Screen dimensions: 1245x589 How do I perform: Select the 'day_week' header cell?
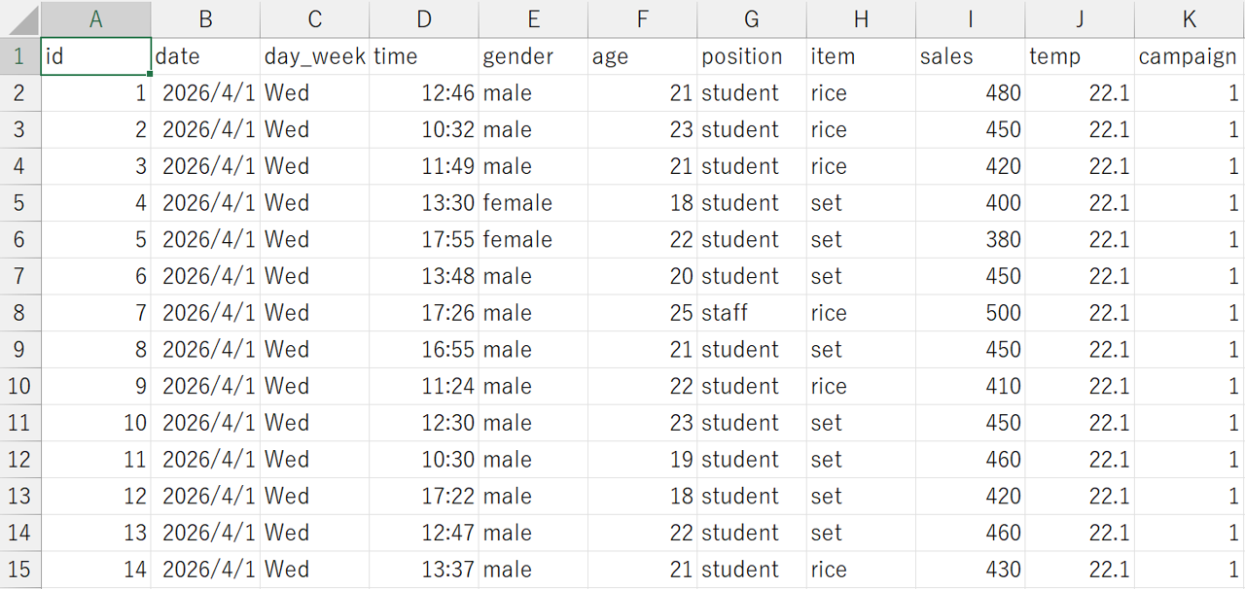pos(314,56)
